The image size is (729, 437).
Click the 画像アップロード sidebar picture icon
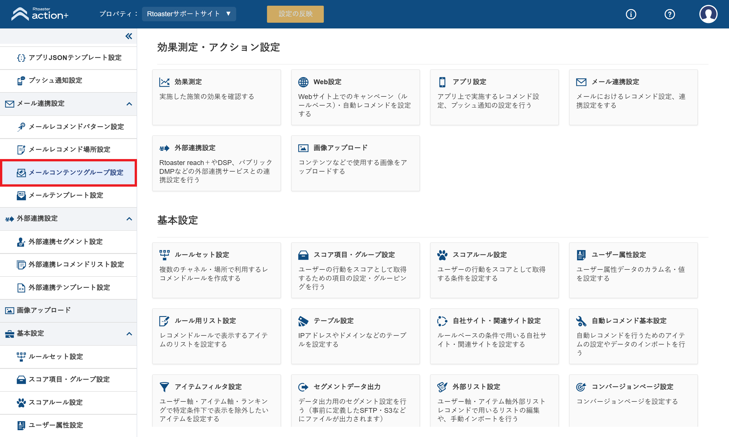(9, 310)
